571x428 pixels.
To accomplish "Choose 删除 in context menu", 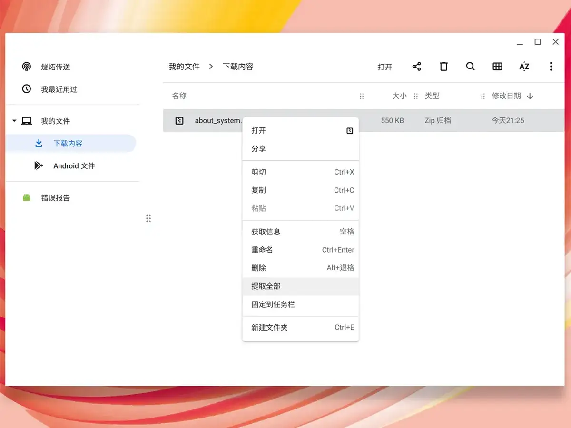I will coord(300,268).
